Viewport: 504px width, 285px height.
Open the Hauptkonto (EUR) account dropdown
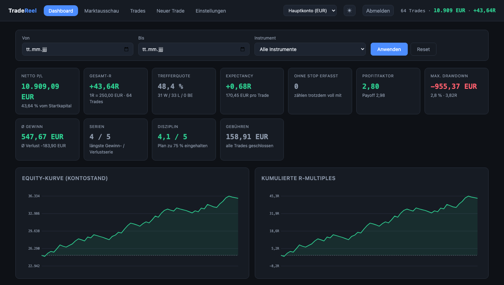pyautogui.click(x=310, y=10)
